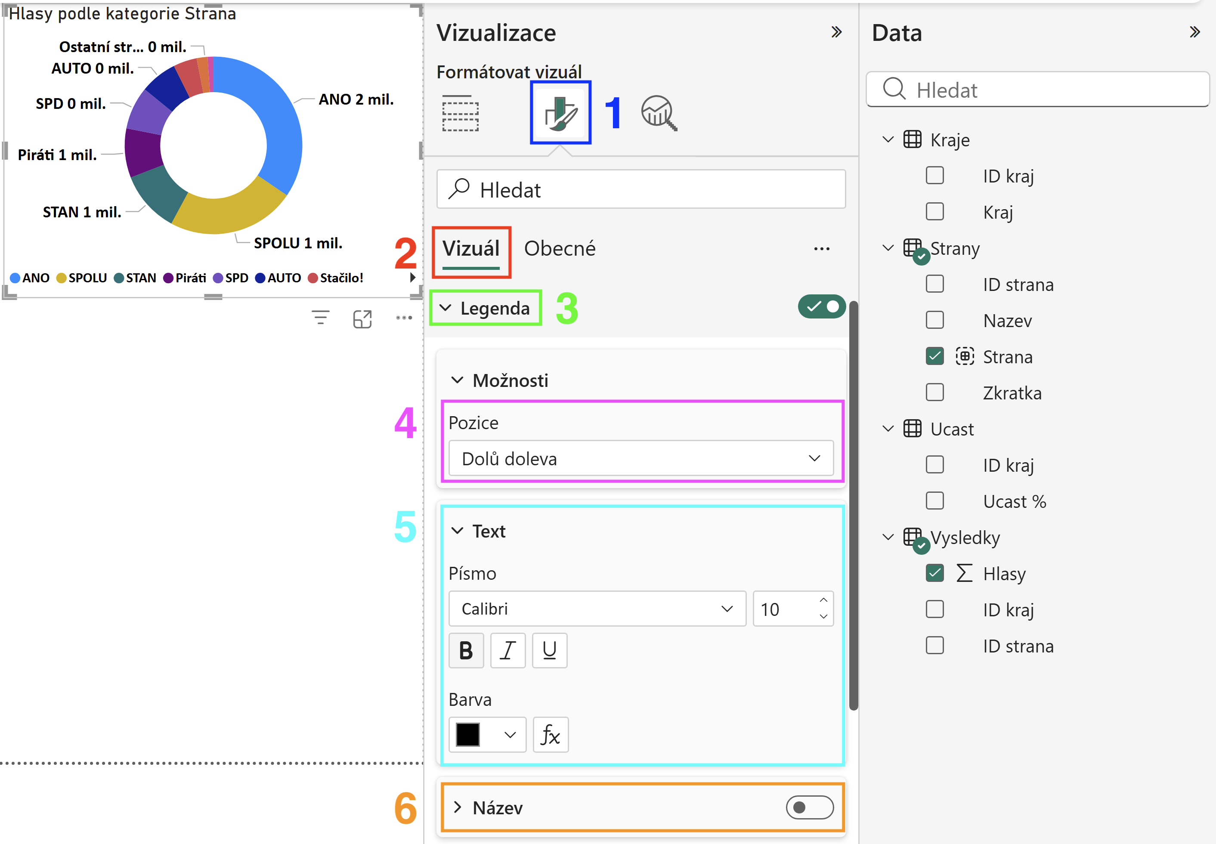Switch to the Obecné tab

point(560,248)
